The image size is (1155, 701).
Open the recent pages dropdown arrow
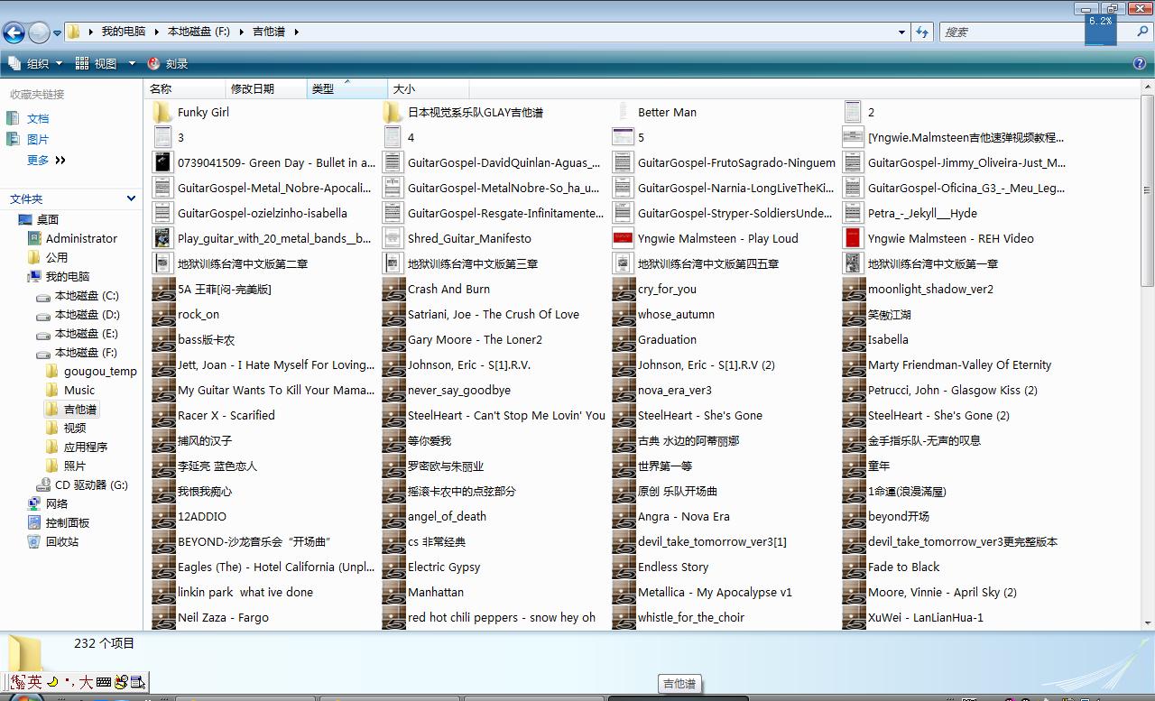(x=58, y=32)
